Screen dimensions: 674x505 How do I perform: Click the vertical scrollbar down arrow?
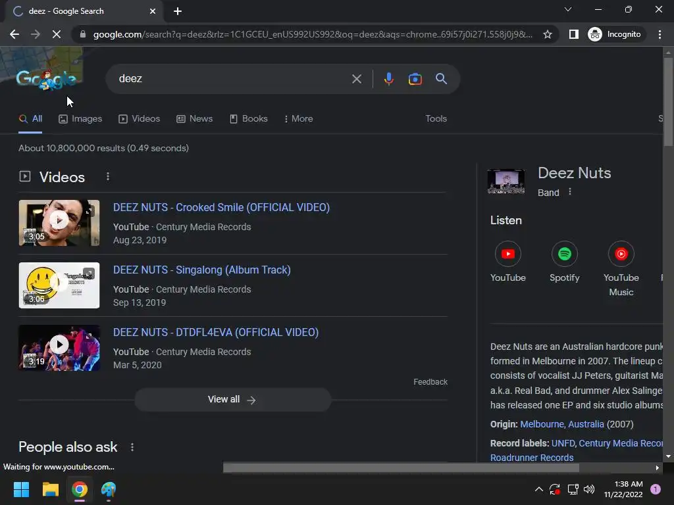coord(668,456)
